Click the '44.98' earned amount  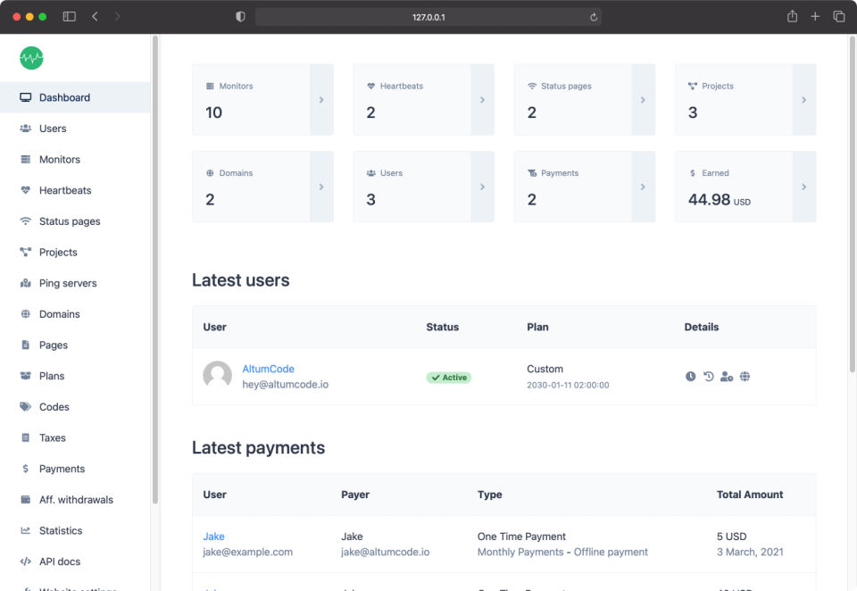(x=709, y=200)
